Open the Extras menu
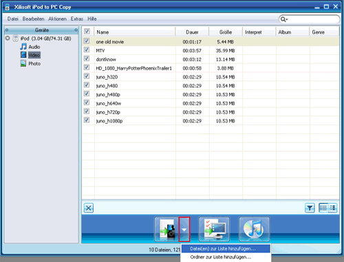Image resolution: width=344 pixels, height=262 pixels. coord(77,19)
